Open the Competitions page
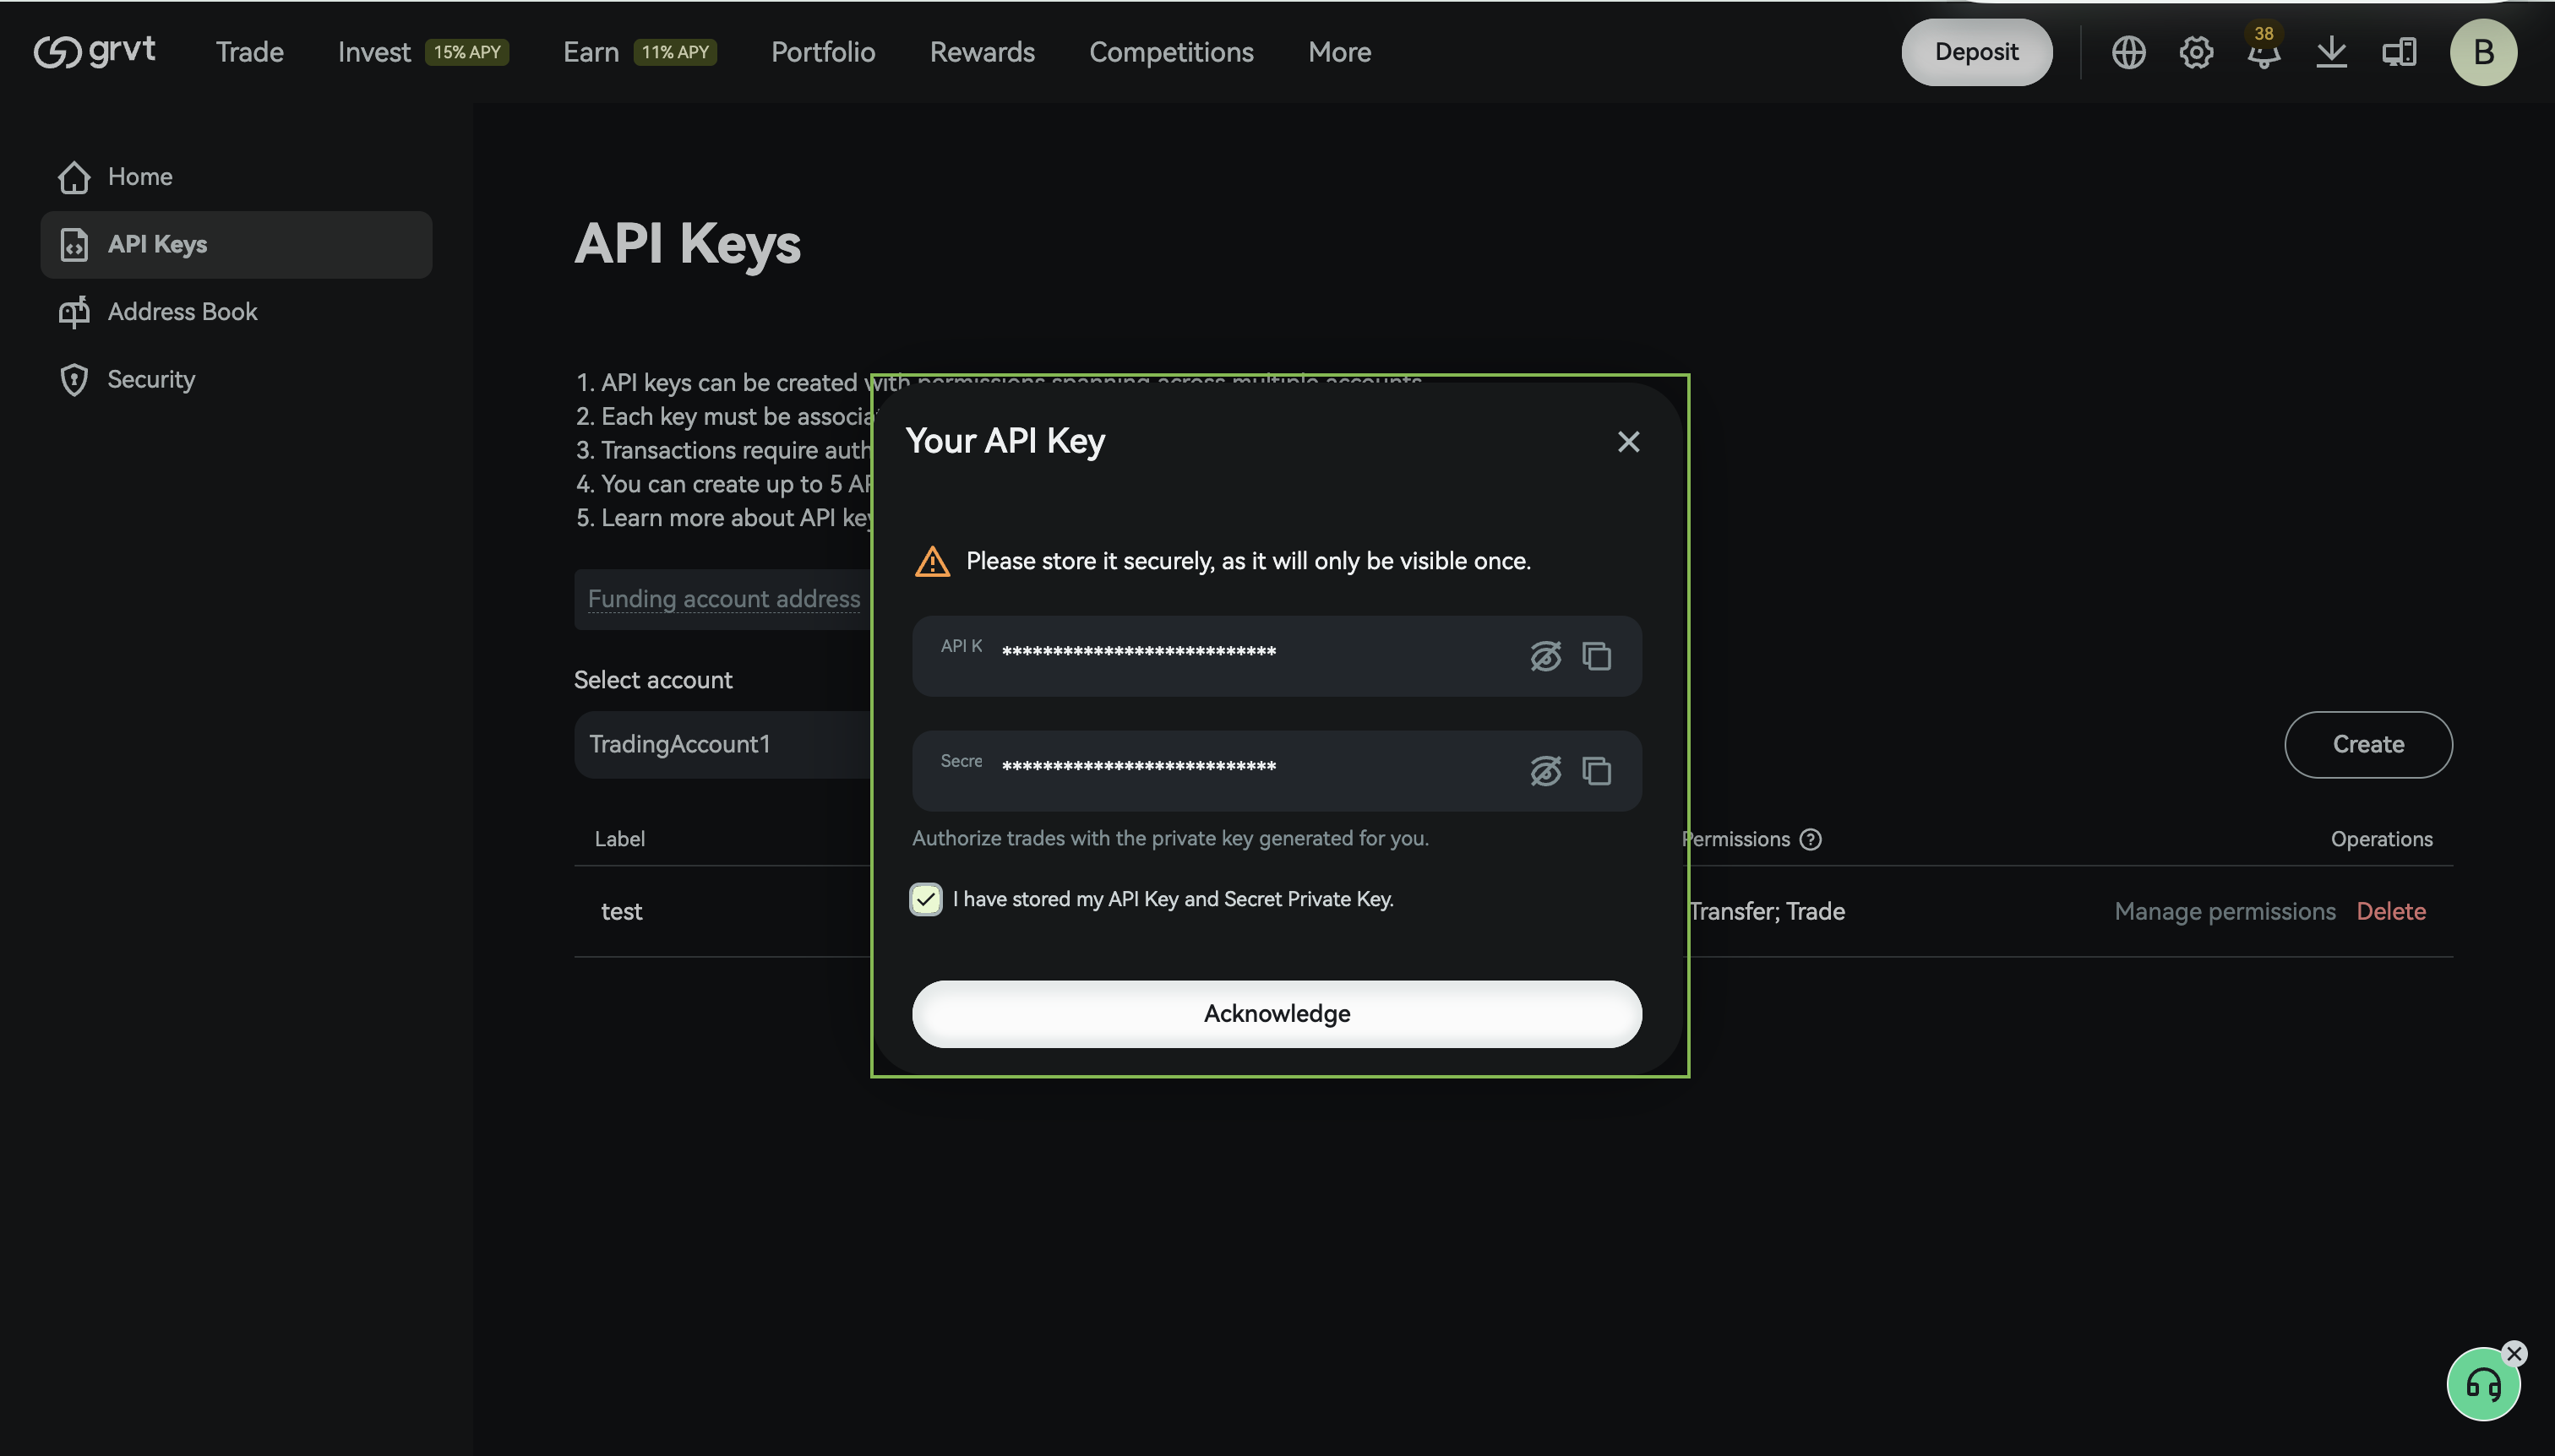Screen dimensions: 2555x1456 1170,52
